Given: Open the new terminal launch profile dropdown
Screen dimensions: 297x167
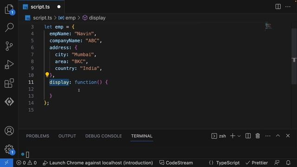Looking at the screenshot, I should click(x=239, y=136).
